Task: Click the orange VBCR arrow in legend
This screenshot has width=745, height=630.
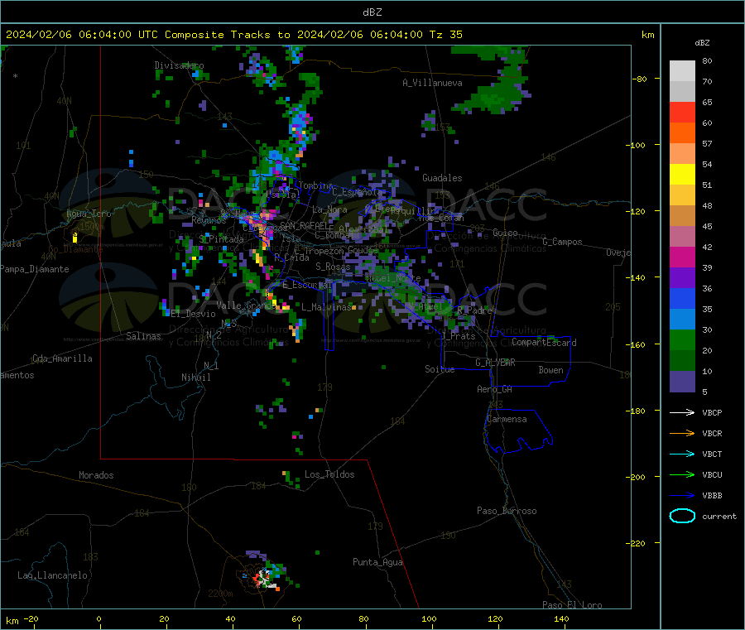Action: tap(682, 433)
